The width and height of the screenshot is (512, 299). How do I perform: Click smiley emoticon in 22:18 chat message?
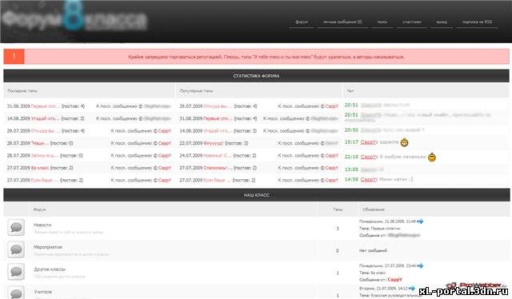coord(432,157)
